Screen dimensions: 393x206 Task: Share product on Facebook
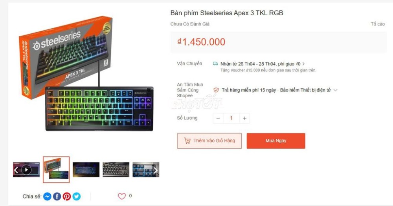click(57, 197)
